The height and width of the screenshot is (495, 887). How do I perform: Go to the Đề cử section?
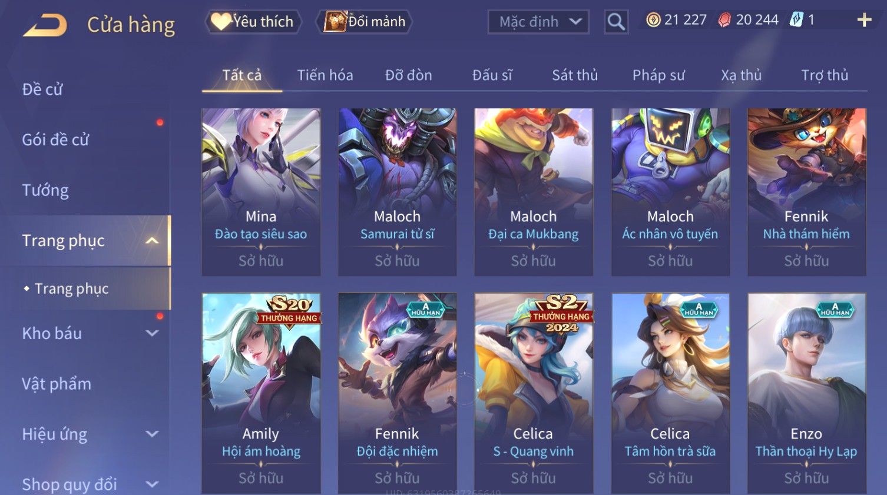pos(42,89)
